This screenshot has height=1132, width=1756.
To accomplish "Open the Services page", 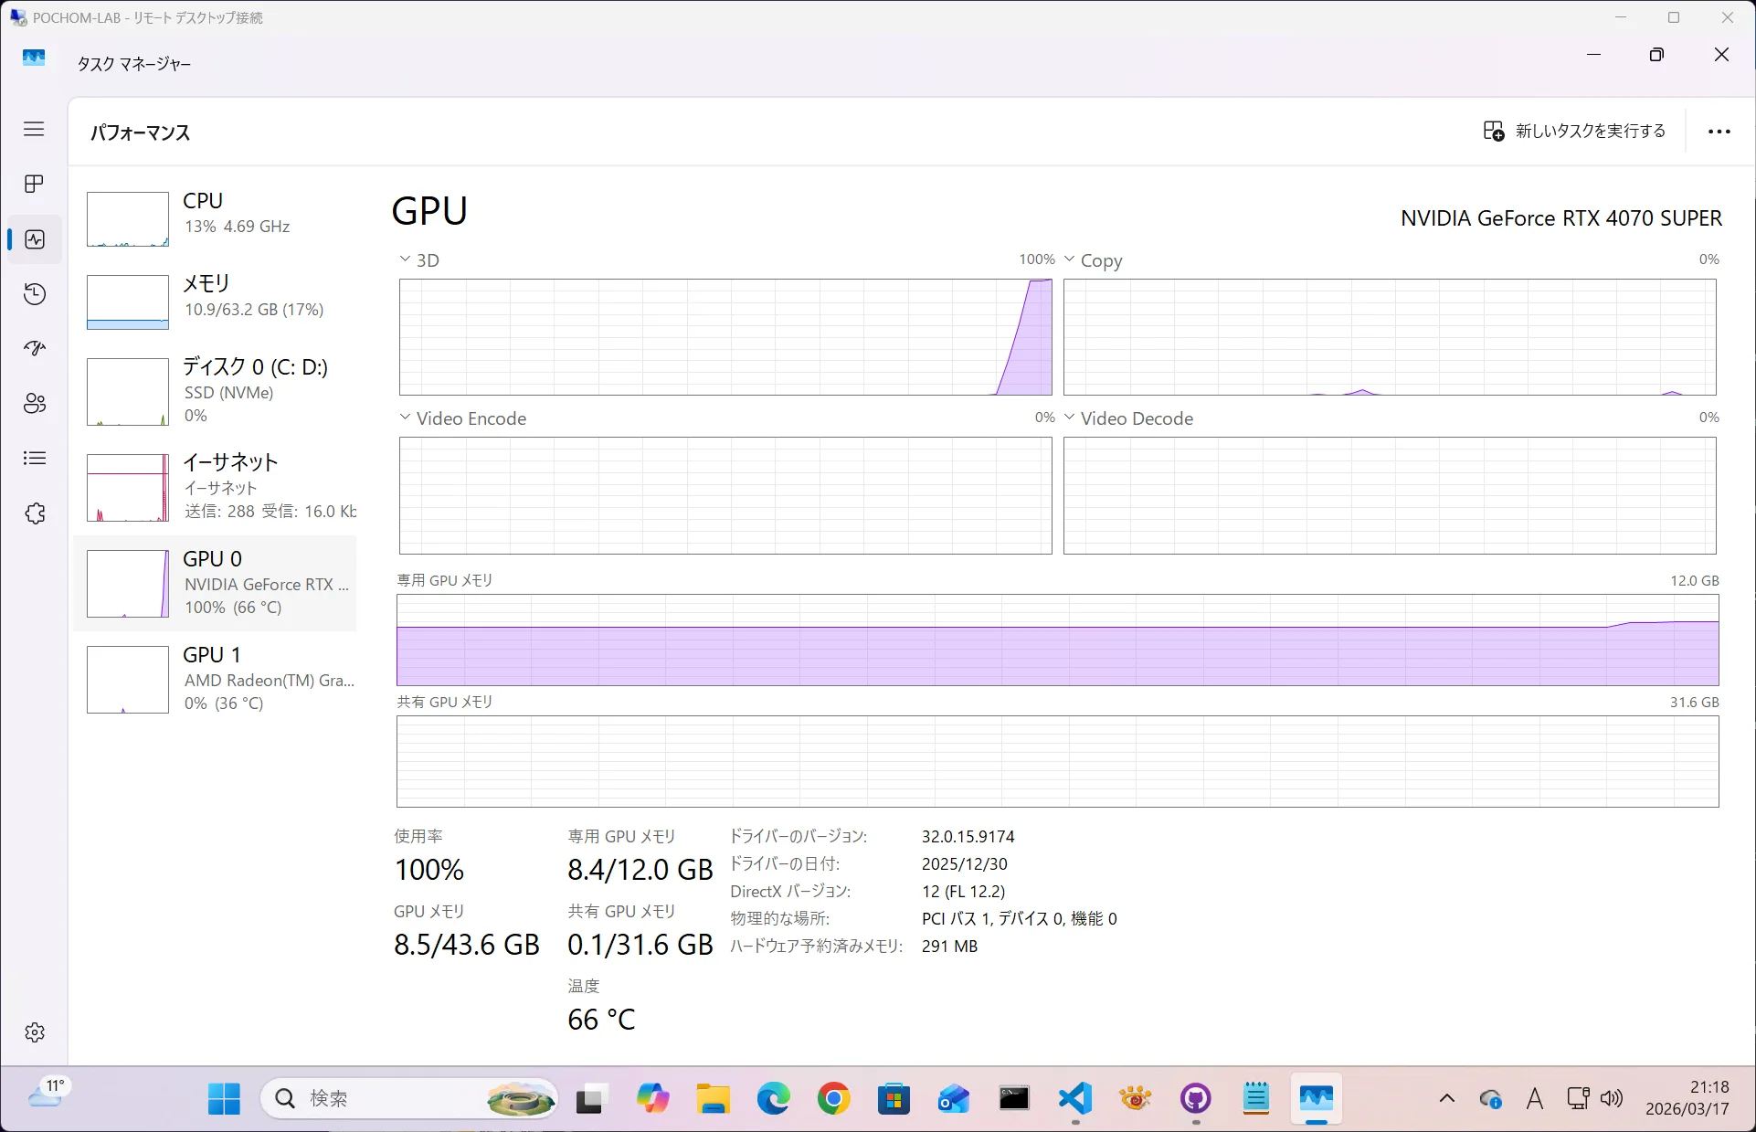I will coord(34,513).
